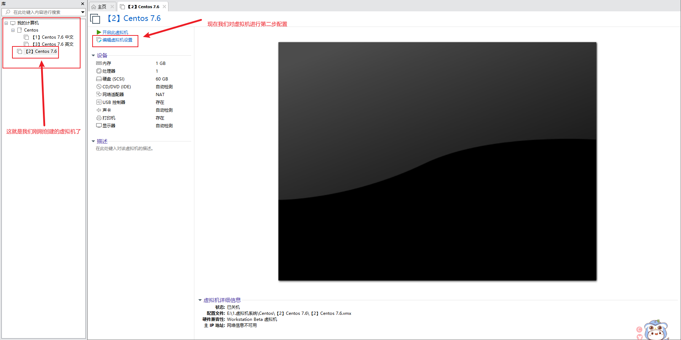Click the USB controller device icon
Screen dimensions: 681x340
click(99, 102)
